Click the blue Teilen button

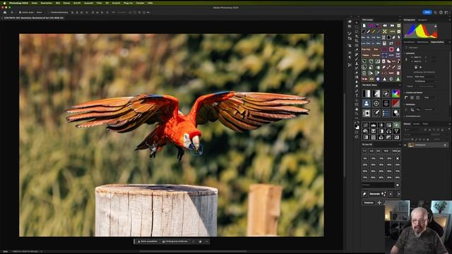pyautogui.click(x=427, y=12)
